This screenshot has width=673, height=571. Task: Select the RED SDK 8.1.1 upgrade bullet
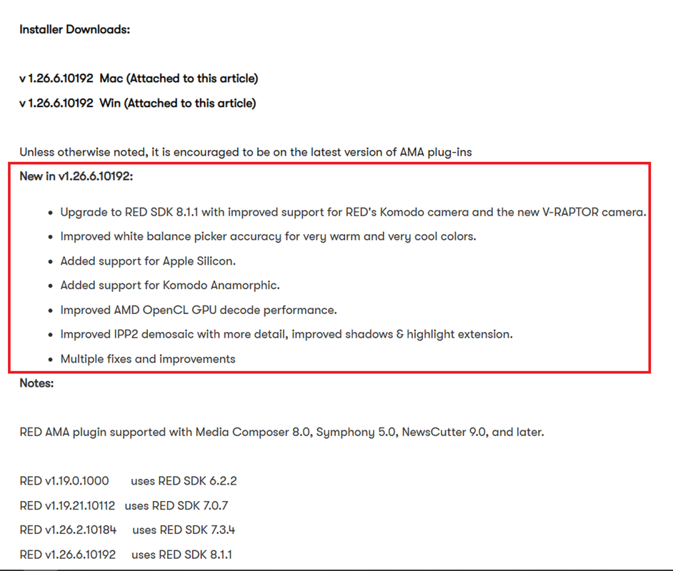[353, 212]
